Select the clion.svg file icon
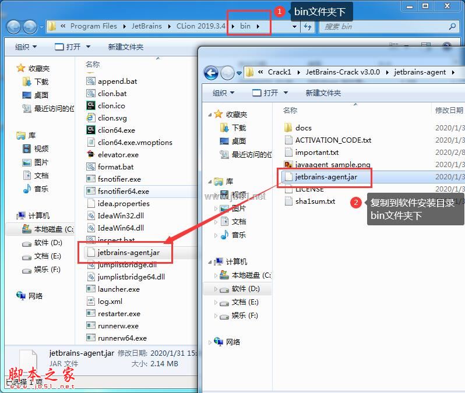This screenshot has height=393, width=465. pos(91,118)
